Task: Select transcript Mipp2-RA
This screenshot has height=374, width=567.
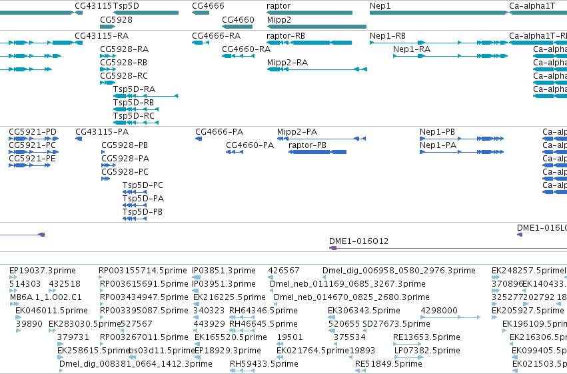Action: click(x=287, y=63)
